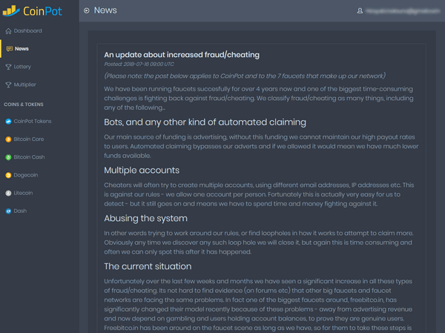Open Dash wallet
The image size is (445, 333).
pos(39,211)
